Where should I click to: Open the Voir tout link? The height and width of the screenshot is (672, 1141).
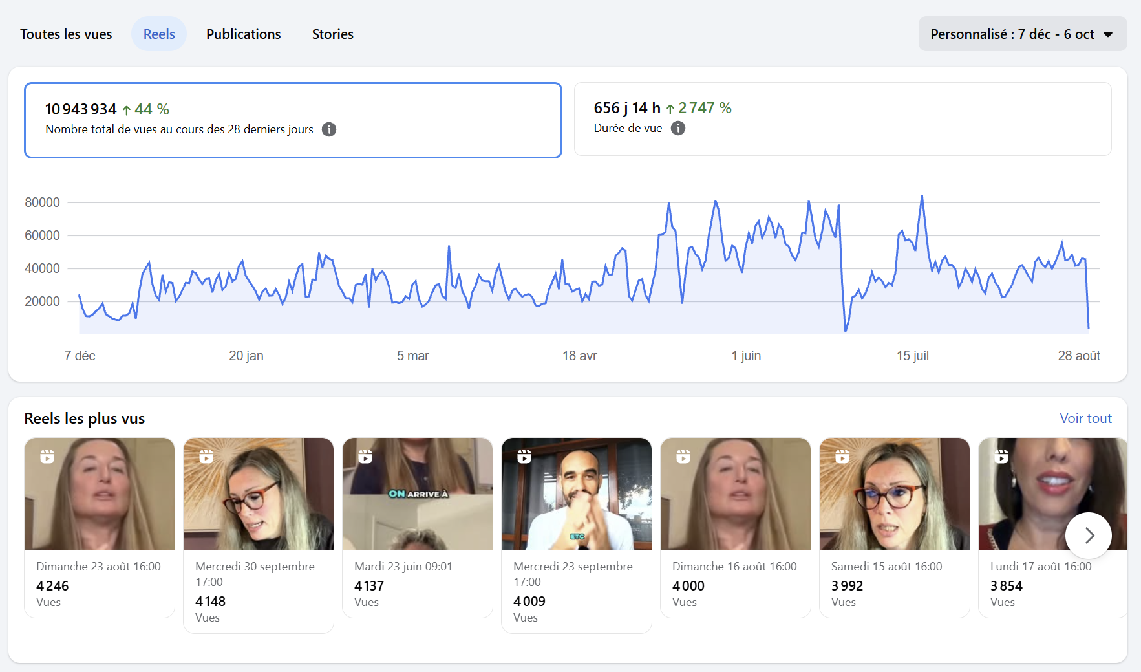coord(1085,418)
